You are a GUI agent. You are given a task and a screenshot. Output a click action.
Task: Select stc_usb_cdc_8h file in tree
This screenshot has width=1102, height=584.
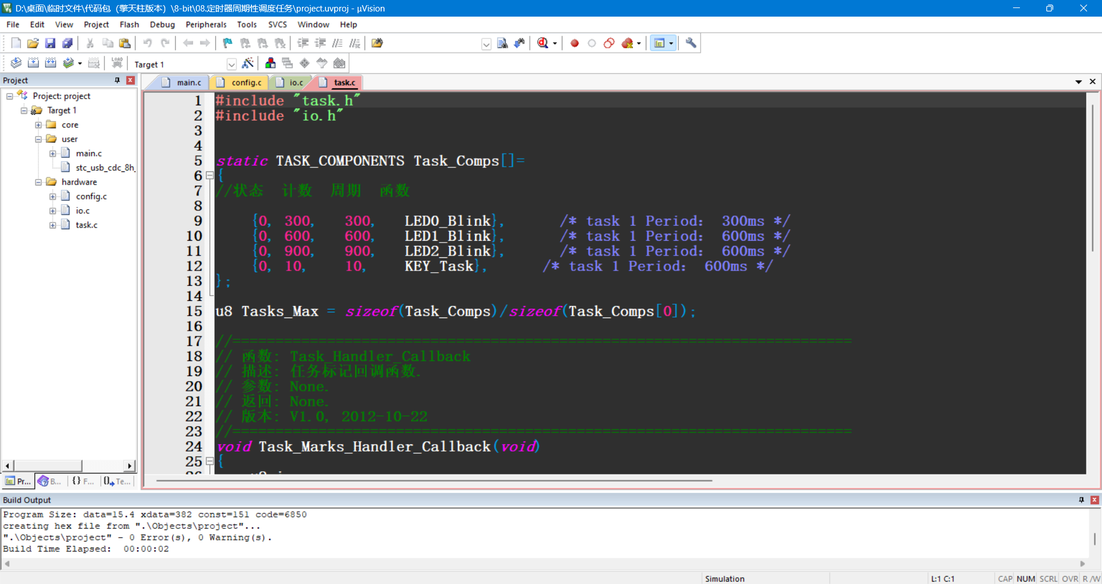[105, 168]
